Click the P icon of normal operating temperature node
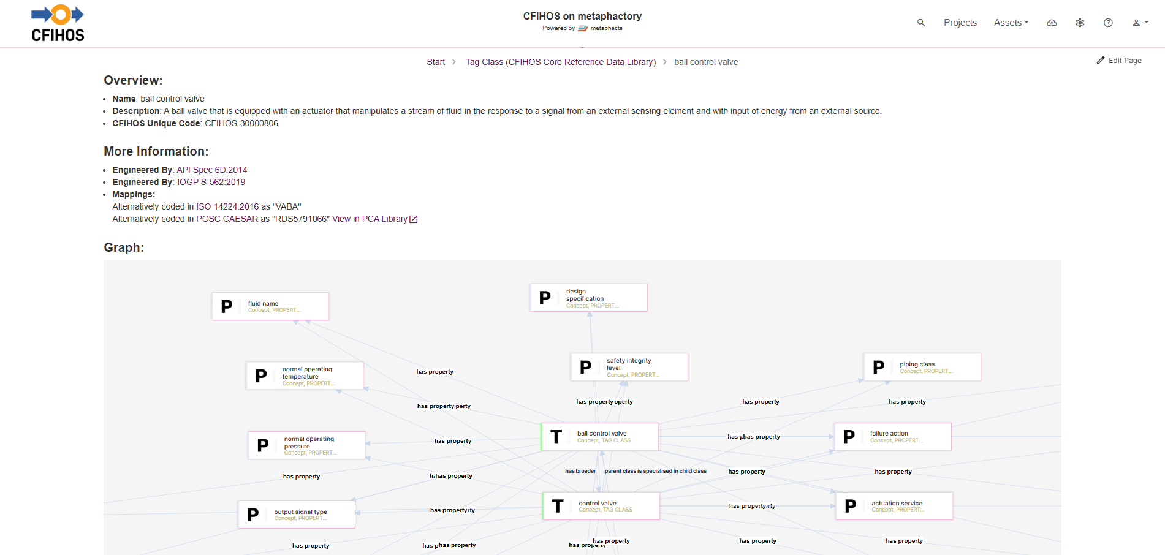Viewport: 1165px width, 555px height. pyautogui.click(x=260, y=376)
